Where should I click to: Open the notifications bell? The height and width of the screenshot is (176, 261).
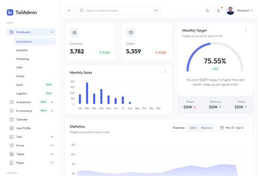pyautogui.click(x=218, y=10)
